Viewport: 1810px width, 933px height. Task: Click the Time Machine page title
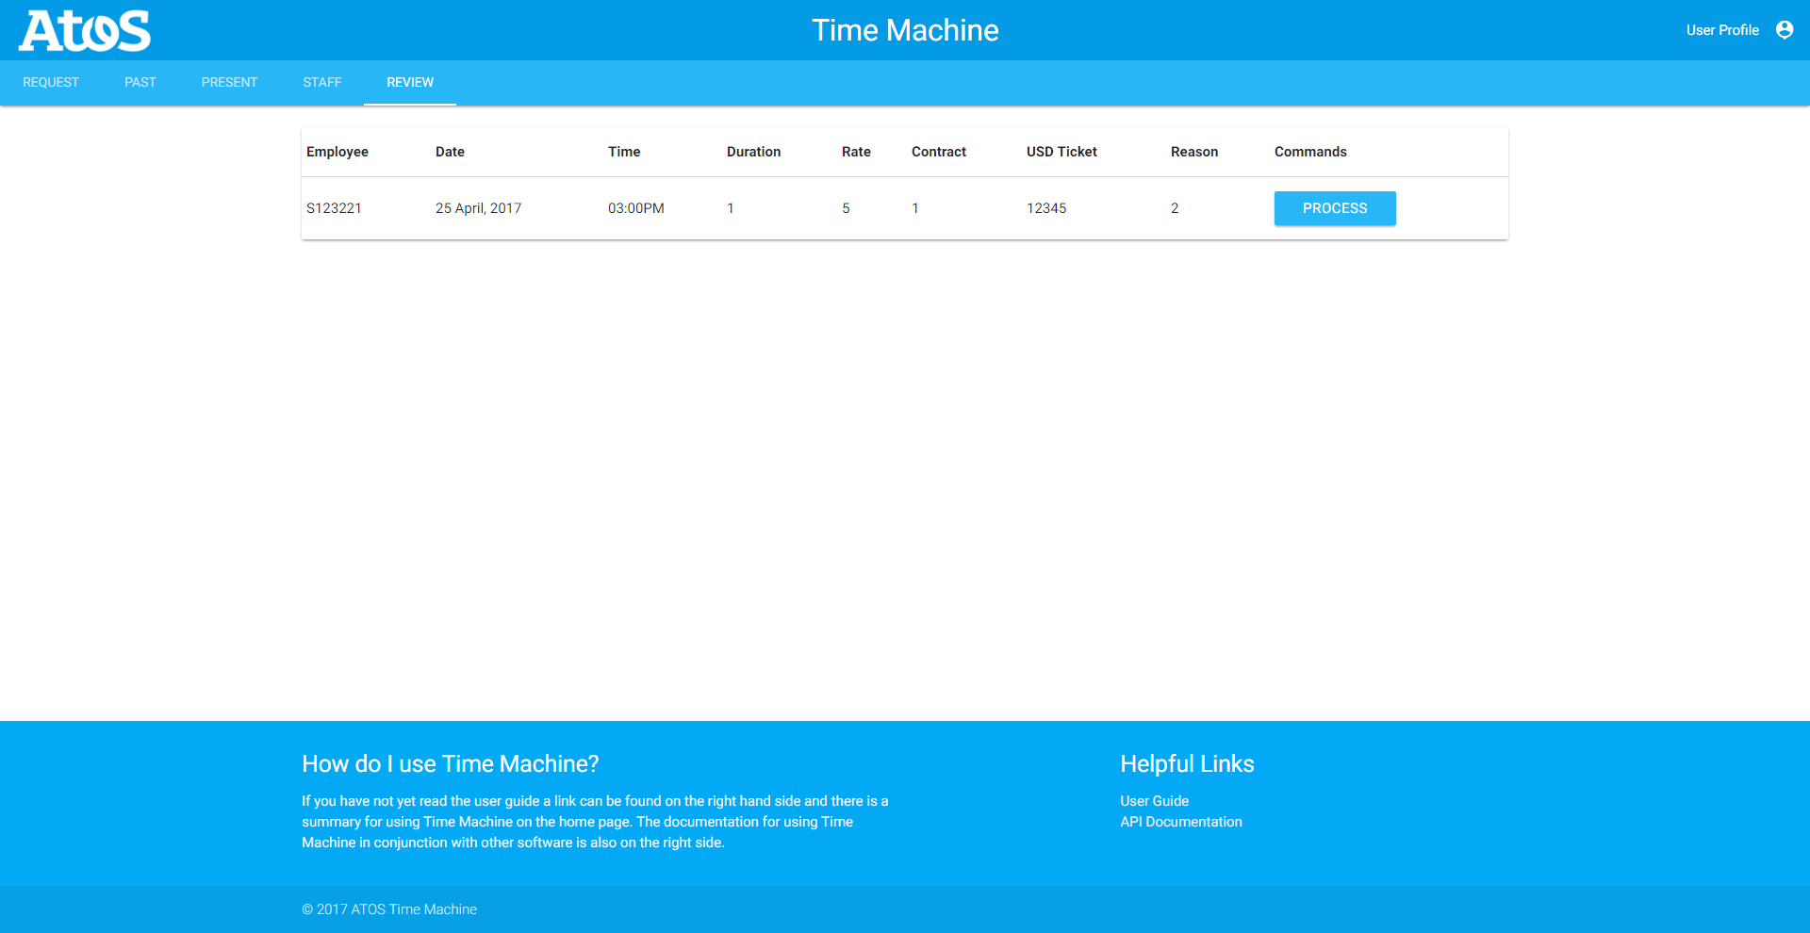905,30
